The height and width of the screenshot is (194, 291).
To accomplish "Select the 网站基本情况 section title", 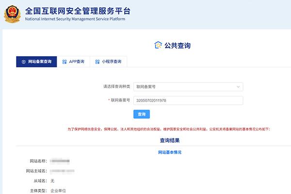I will click(170, 152).
